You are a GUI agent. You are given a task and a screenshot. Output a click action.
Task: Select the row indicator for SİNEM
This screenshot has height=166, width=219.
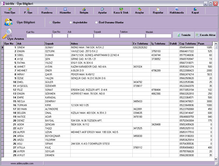click(x=3, y=47)
